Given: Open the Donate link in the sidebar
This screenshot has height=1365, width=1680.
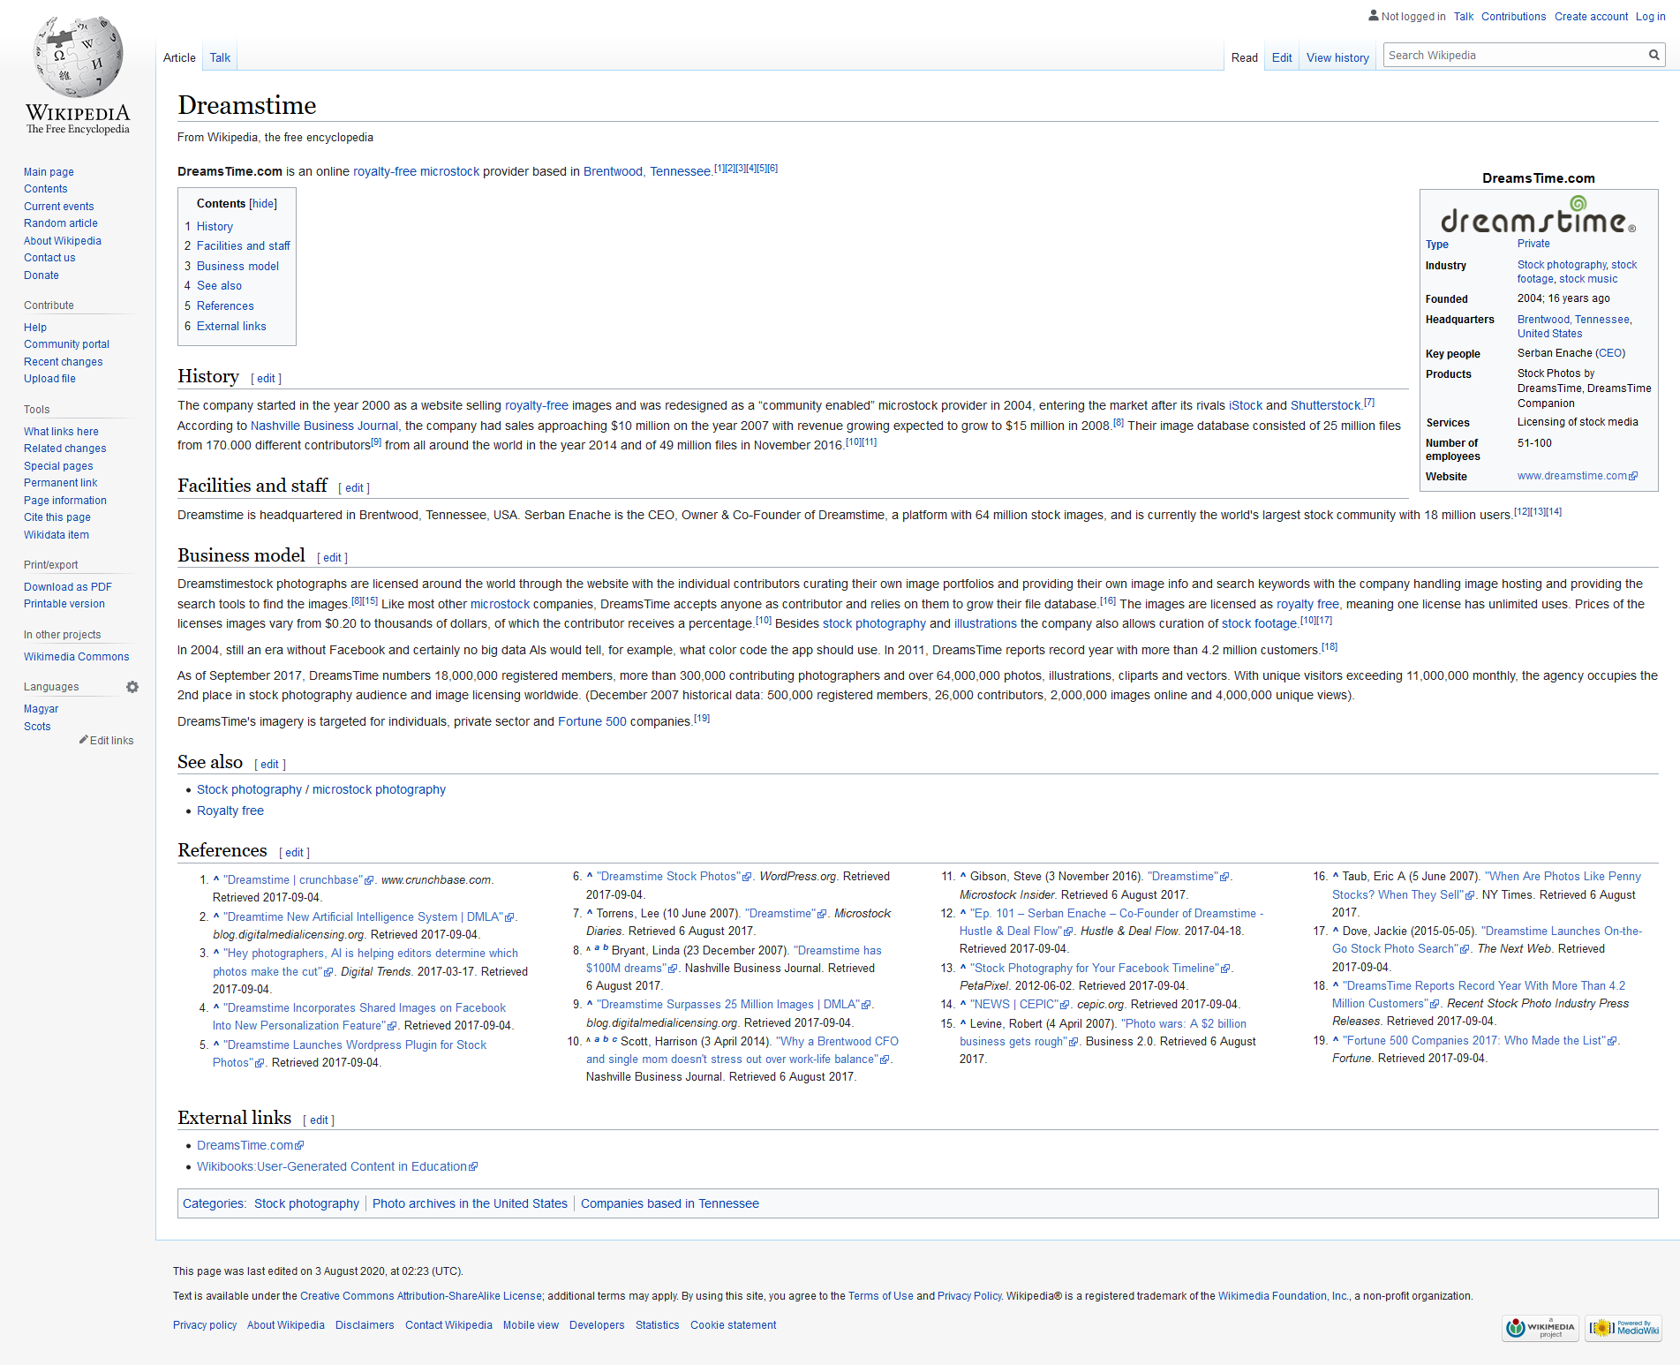Looking at the screenshot, I should pyautogui.click(x=41, y=275).
